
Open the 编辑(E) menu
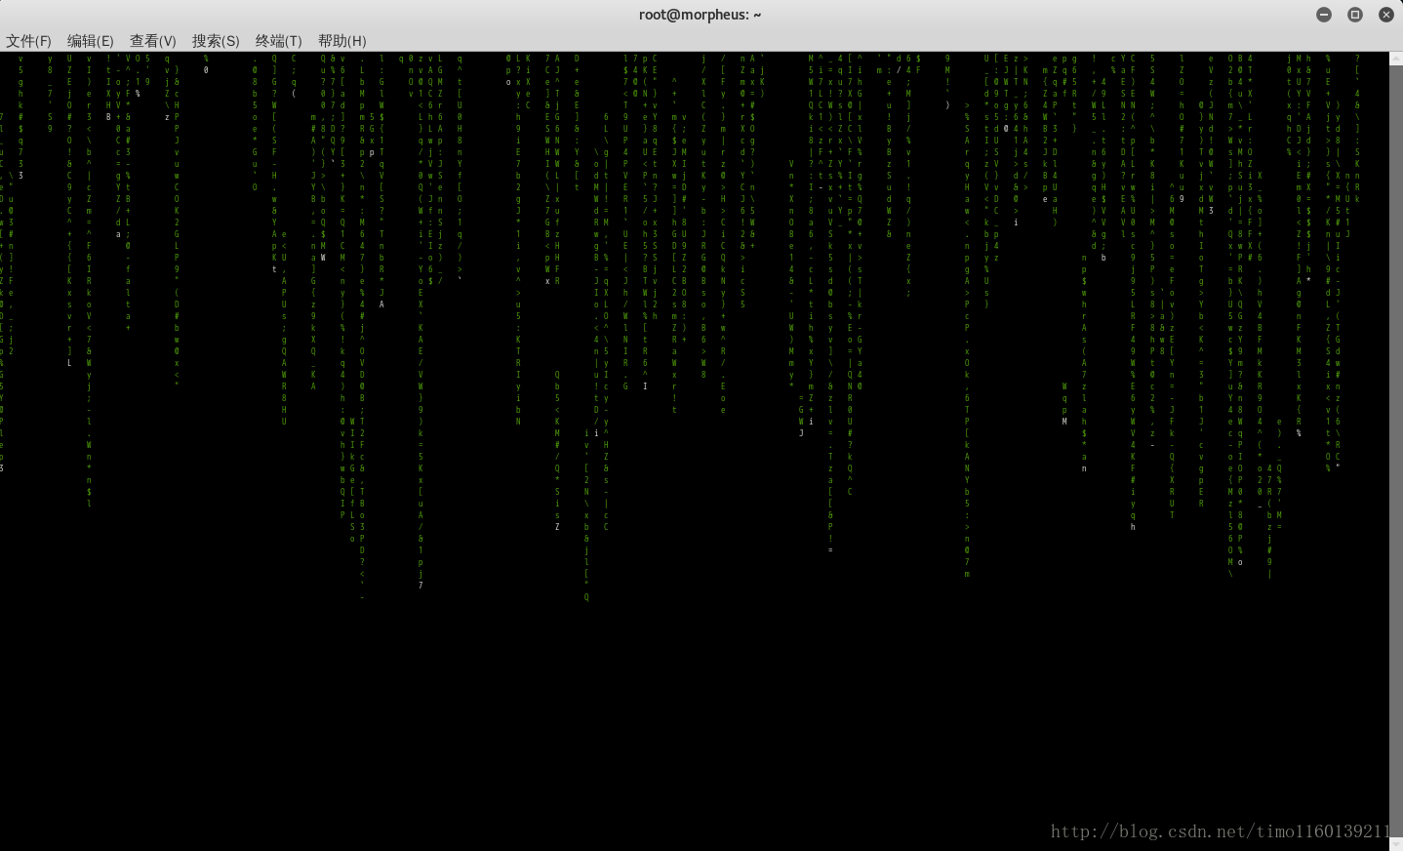coord(91,41)
